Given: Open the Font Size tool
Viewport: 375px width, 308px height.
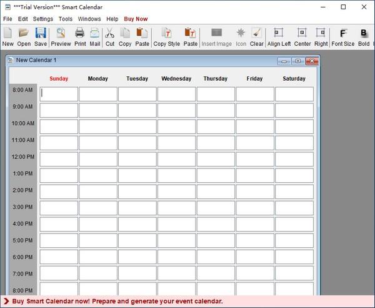Looking at the screenshot, I should 342,36.
